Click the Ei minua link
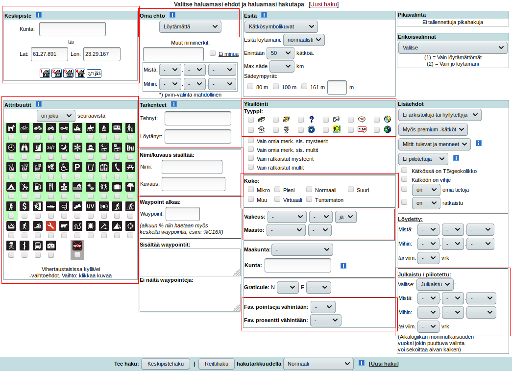The image size is (512, 372). 228,54
